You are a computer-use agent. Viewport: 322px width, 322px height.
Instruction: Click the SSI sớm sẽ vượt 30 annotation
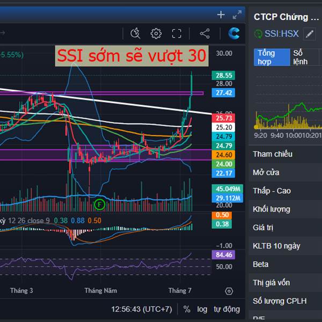click(x=131, y=56)
